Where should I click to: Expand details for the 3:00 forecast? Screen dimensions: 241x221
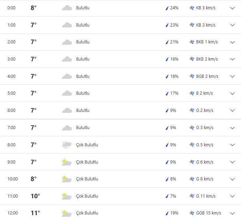(232, 59)
